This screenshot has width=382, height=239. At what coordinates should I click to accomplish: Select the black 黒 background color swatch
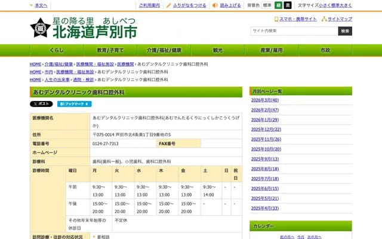288,5
